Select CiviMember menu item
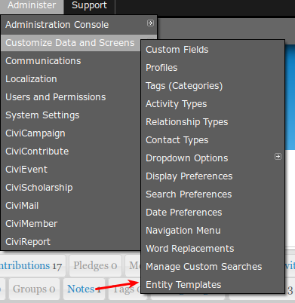The image size is (295, 303). coord(70,224)
